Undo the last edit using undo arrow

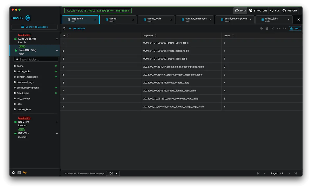point(278,29)
